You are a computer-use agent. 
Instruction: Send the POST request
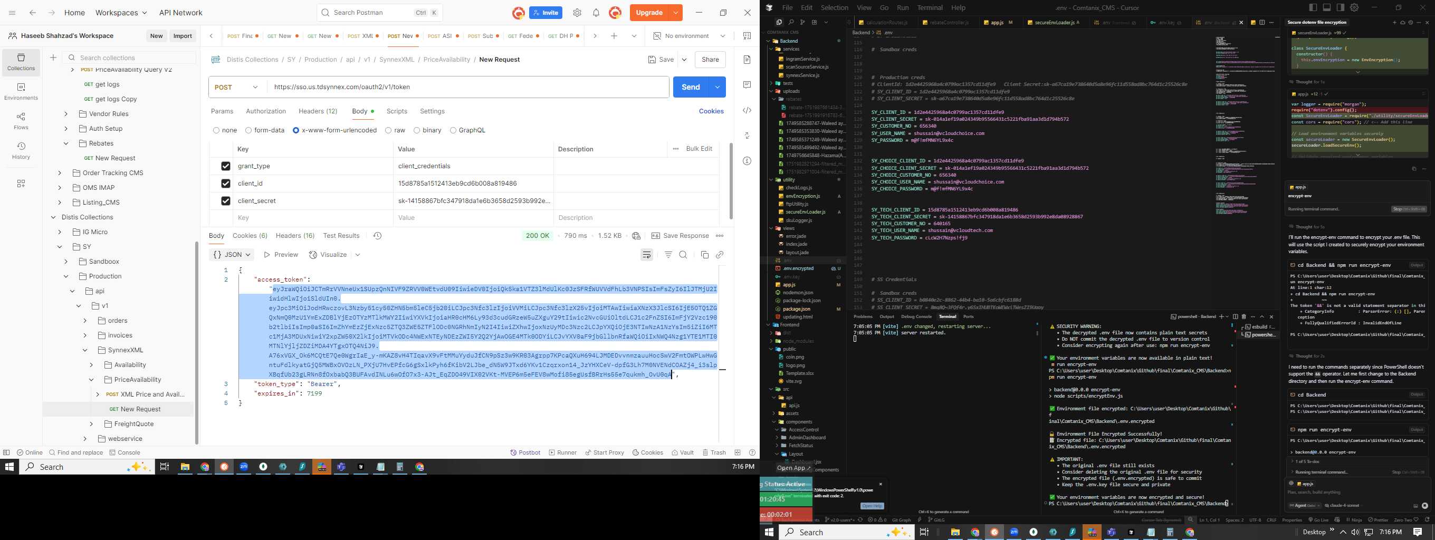point(691,87)
